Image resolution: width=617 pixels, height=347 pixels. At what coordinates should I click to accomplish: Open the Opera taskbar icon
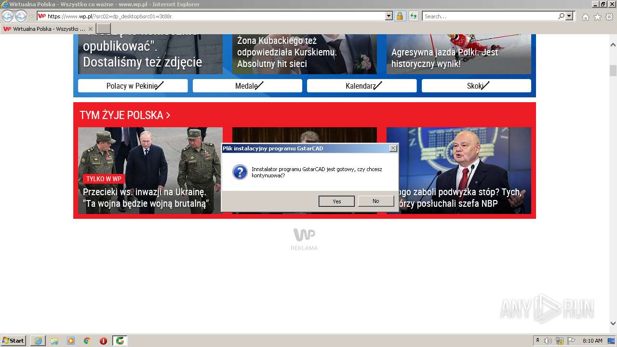coord(103,341)
